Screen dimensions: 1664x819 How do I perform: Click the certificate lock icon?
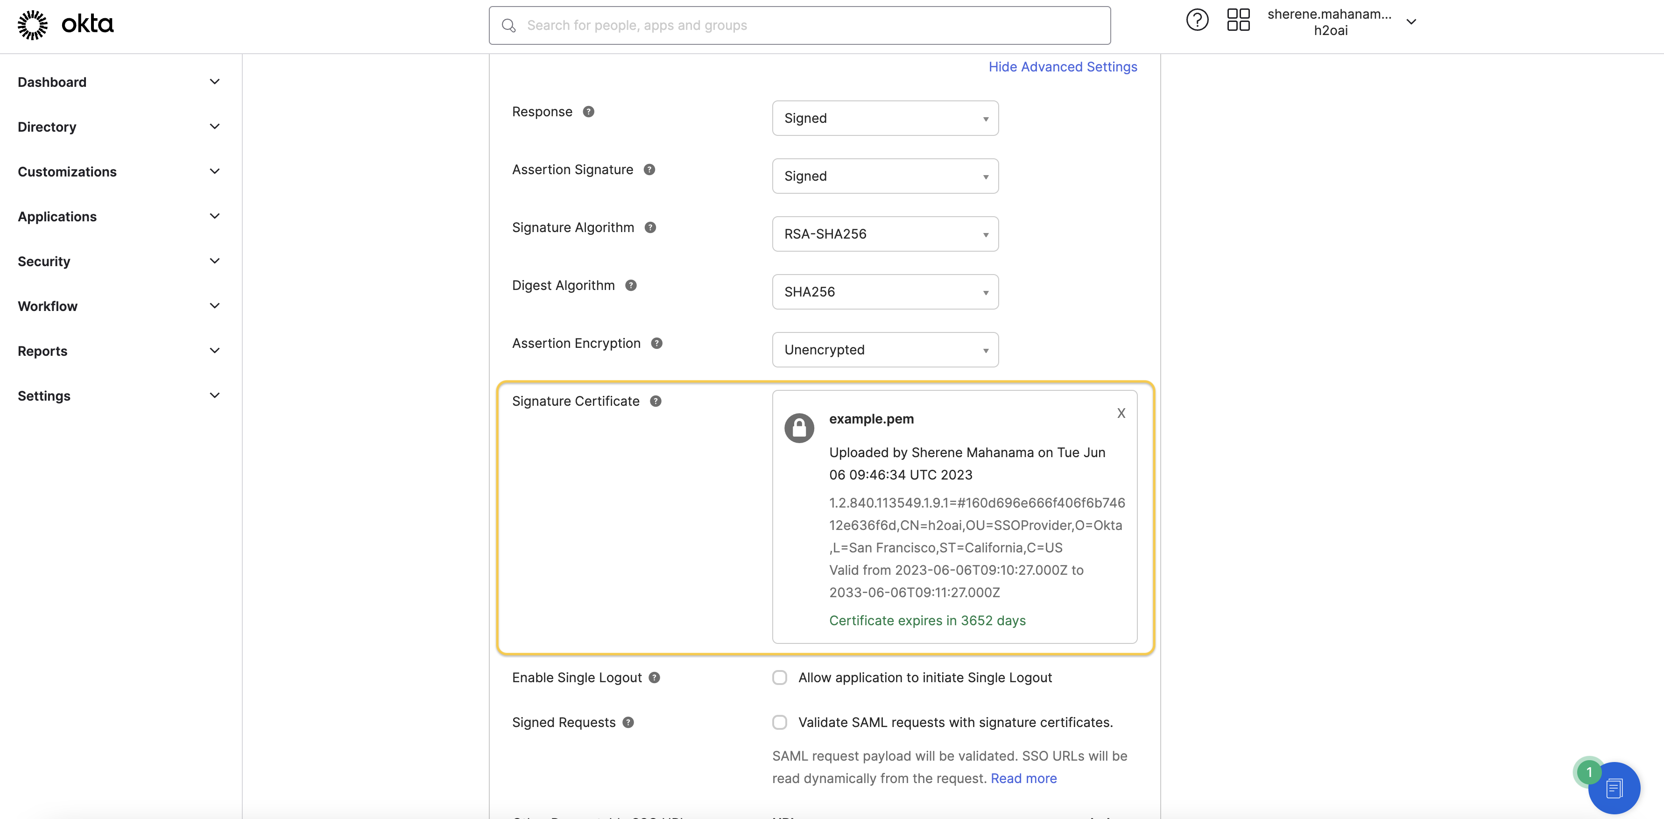[x=799, y=428]
